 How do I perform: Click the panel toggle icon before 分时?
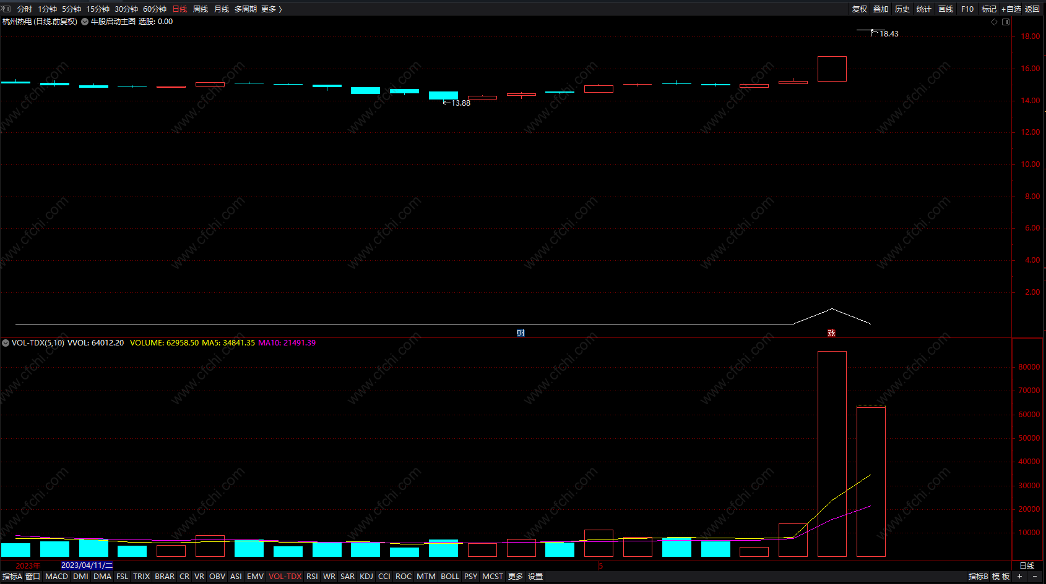point(7,9)
